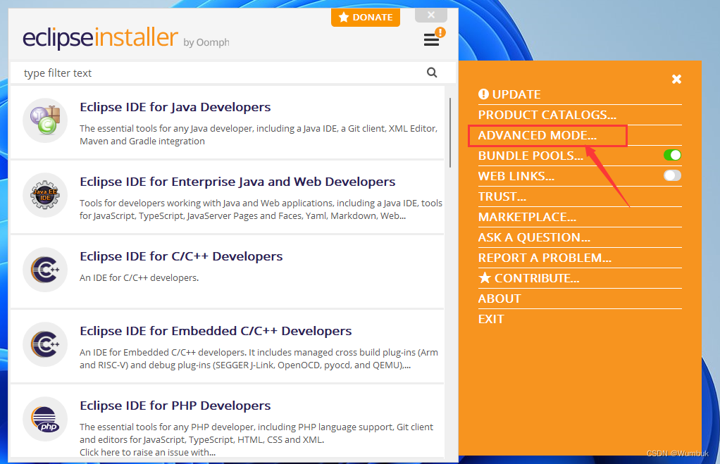Click the update exclamation icon in menu
Viewport: 720px width, 464px height.
point(483,94)
